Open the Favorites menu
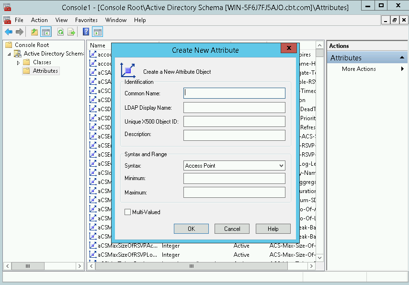 86,20
